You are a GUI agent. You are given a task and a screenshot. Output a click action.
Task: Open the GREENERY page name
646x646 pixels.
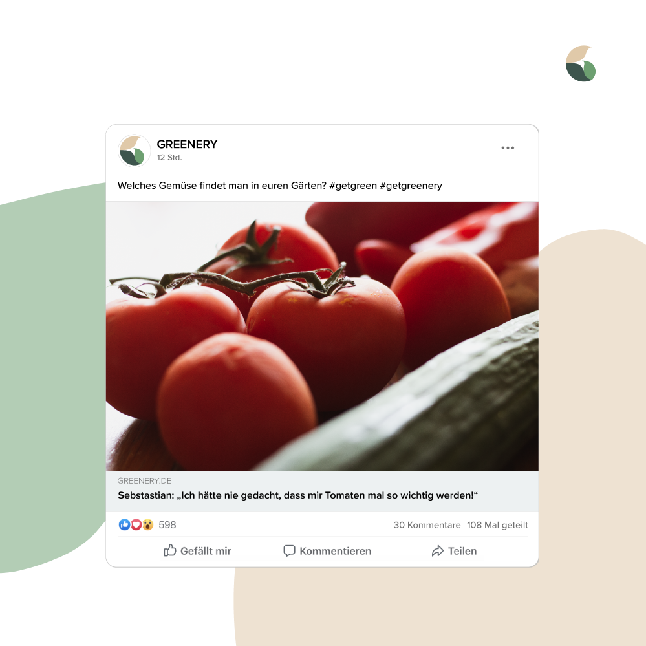pyautogui.click(x=187, y=144)
